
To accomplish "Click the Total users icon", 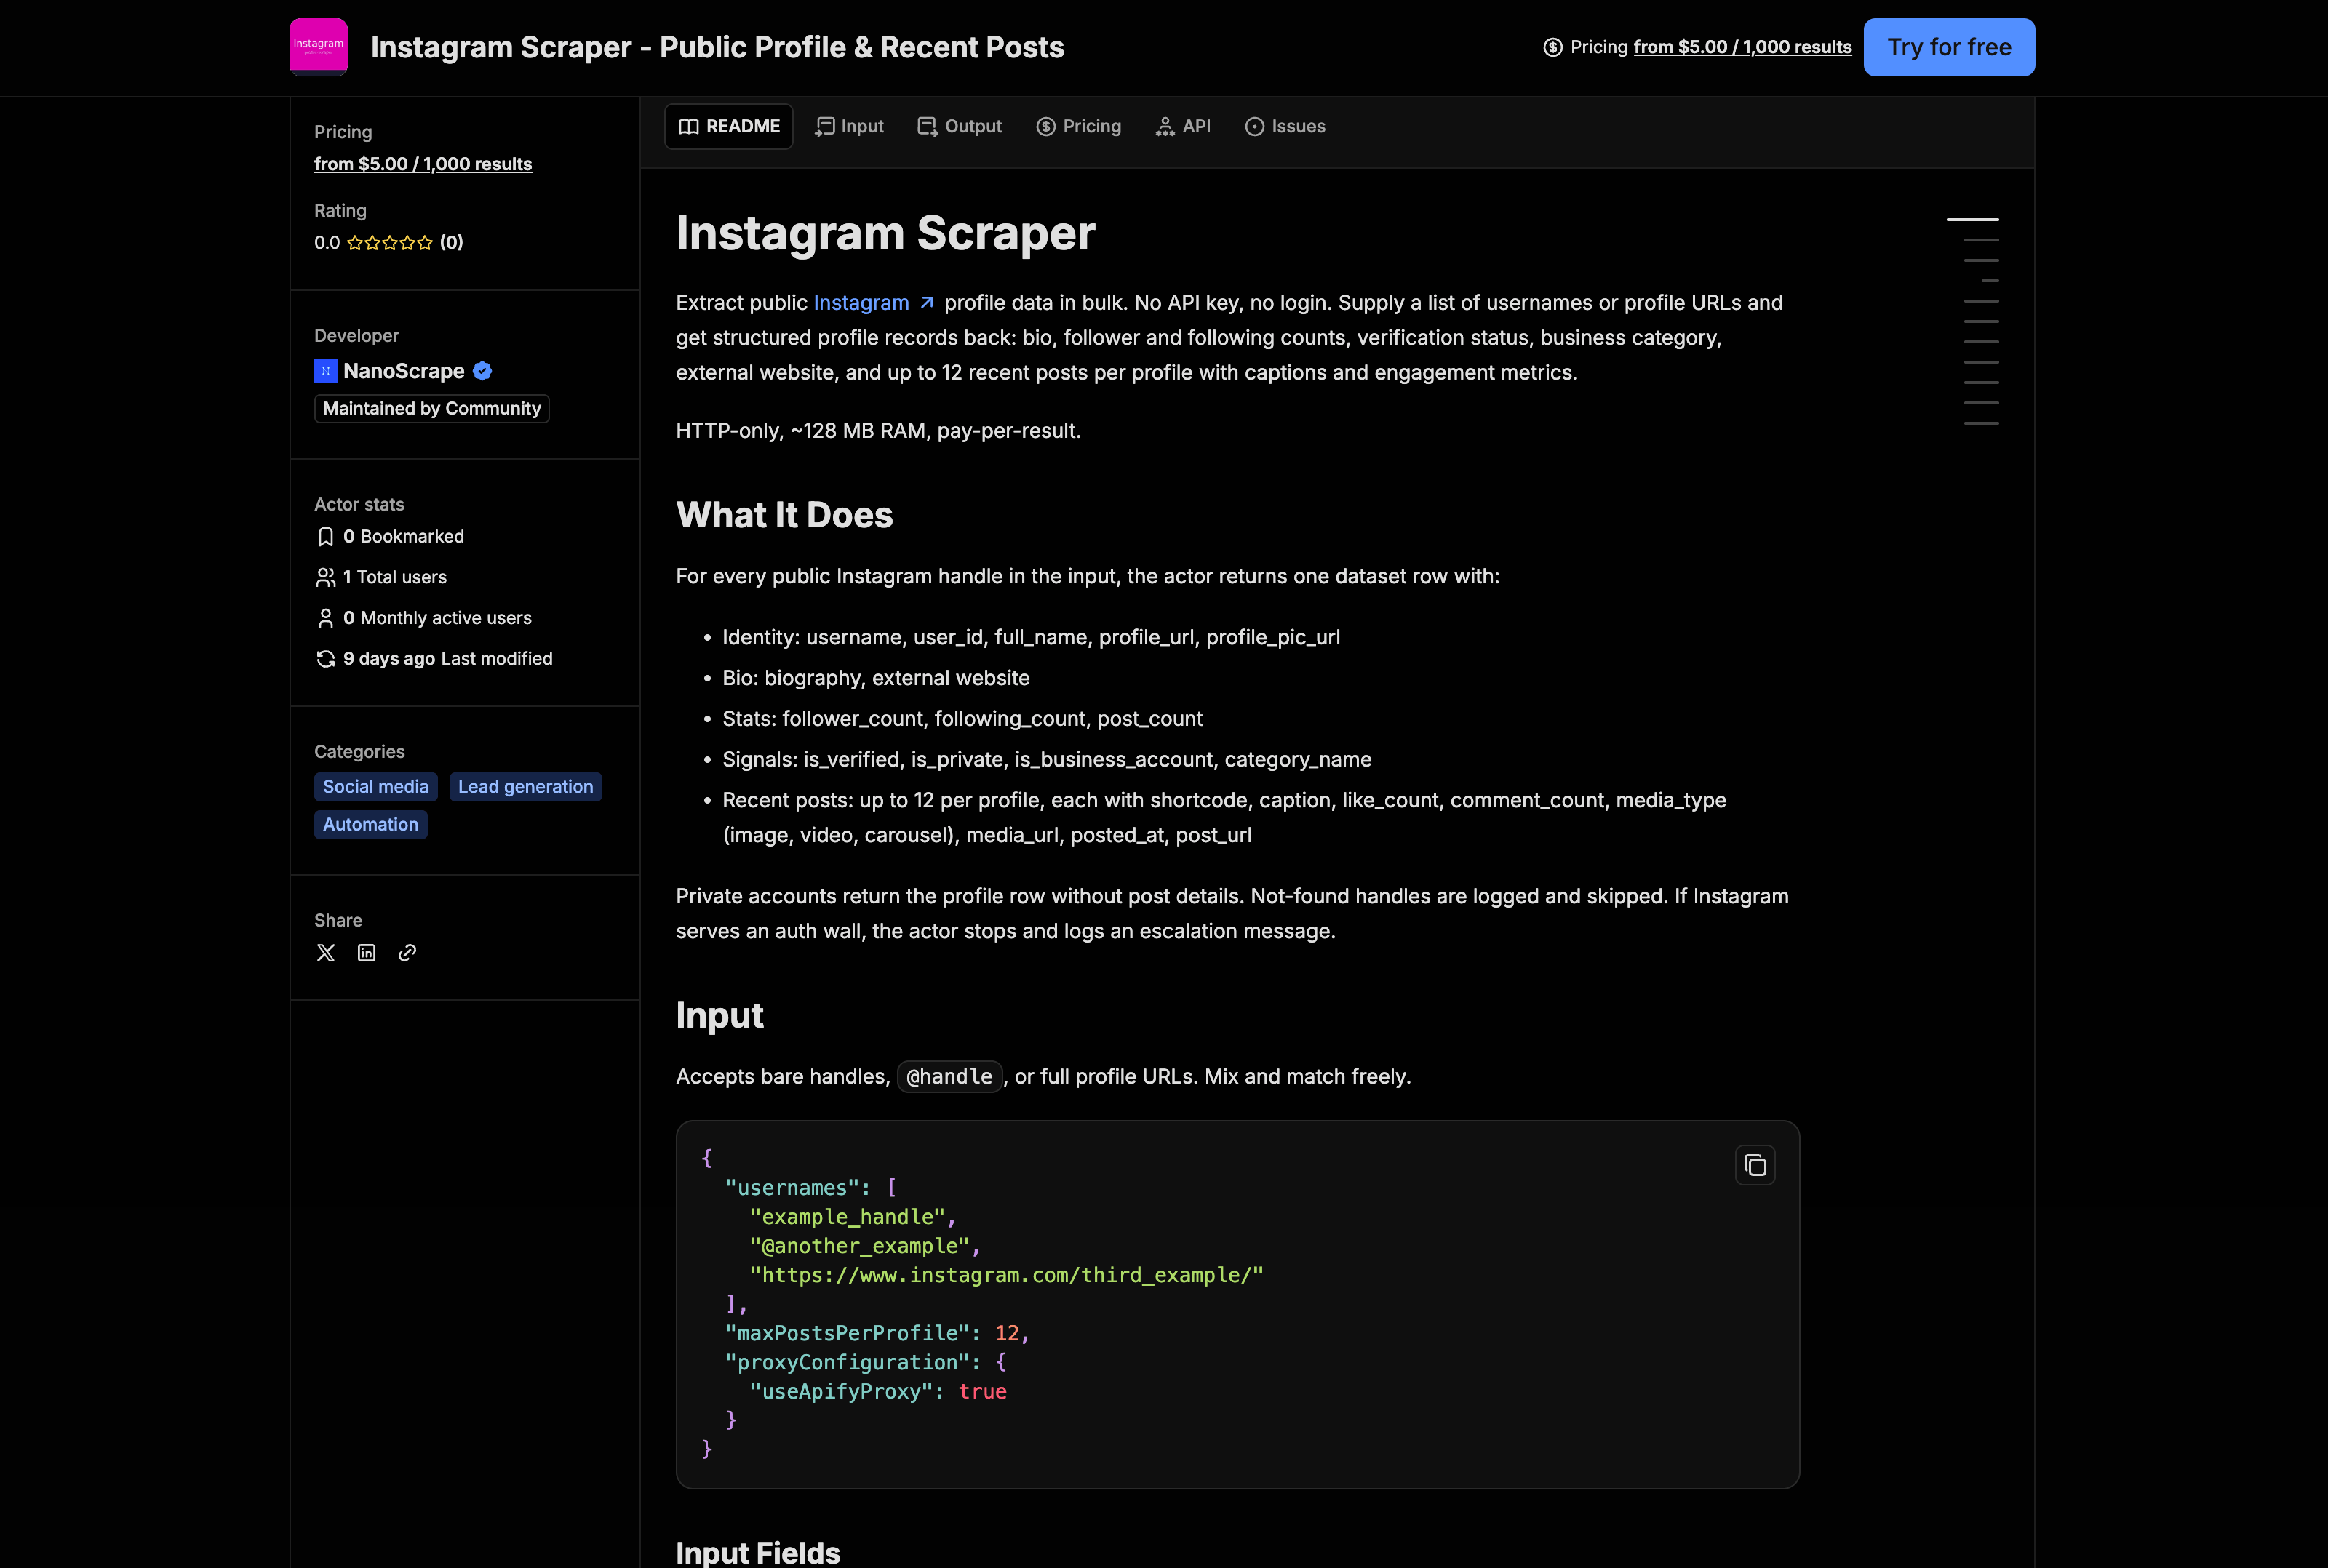I will [326, 578].
